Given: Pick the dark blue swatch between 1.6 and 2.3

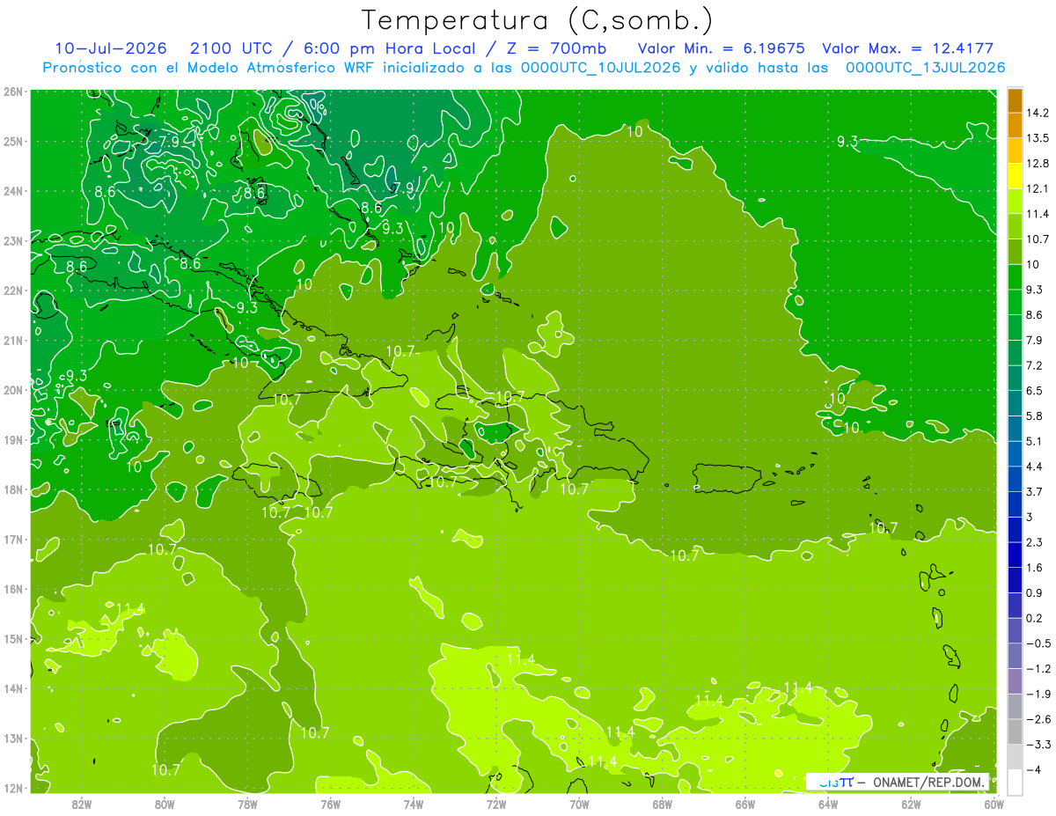Looking at the screenshot, I should [1015, 555].
